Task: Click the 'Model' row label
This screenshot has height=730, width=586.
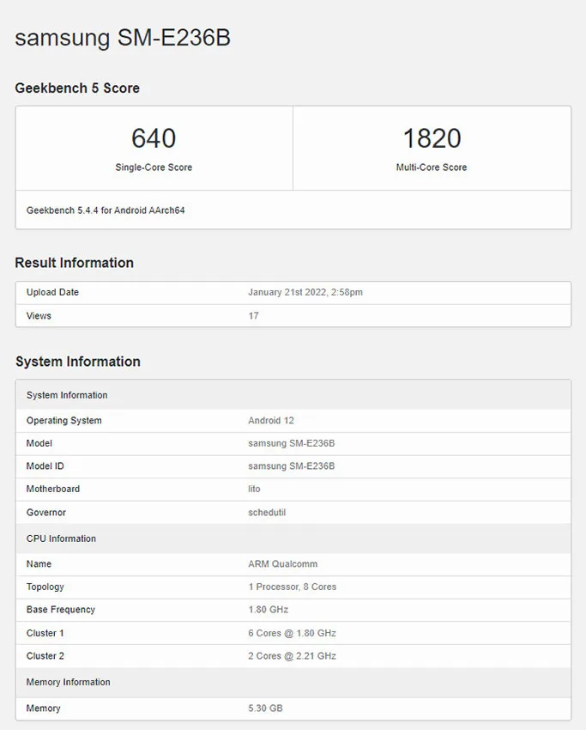Action: tap(39, 443)
